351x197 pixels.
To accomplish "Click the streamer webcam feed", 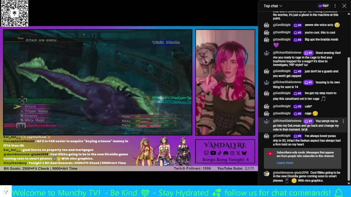I will [x=225, y=82].
